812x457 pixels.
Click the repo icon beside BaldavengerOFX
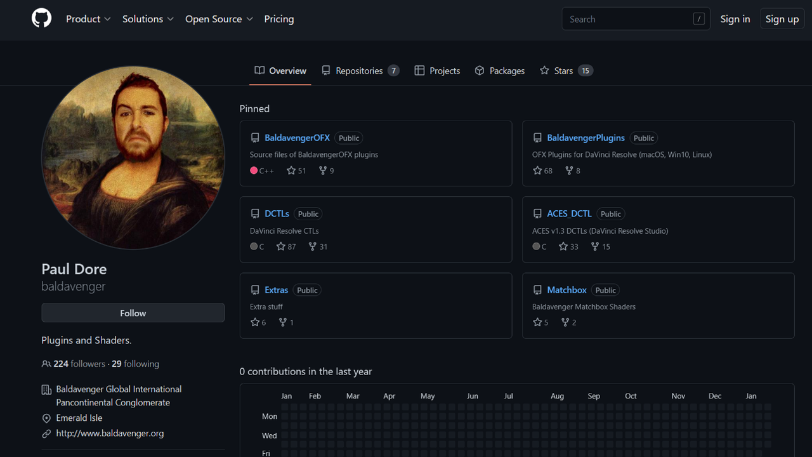pos(255,138)
